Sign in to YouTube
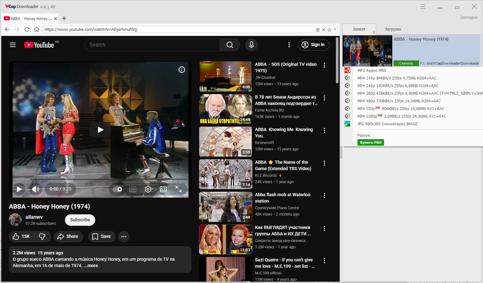Screen dimensions: 483x283 (x=314, y=45)
